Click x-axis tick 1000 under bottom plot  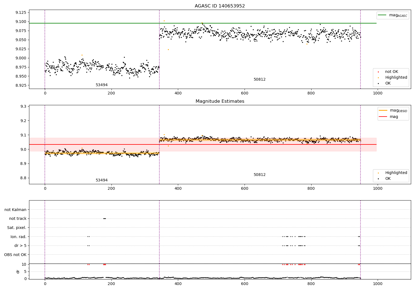[x=378, y=284]
